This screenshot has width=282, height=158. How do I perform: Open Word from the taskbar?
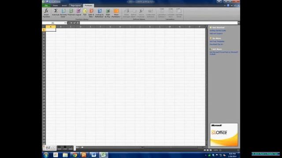point(93,155)
